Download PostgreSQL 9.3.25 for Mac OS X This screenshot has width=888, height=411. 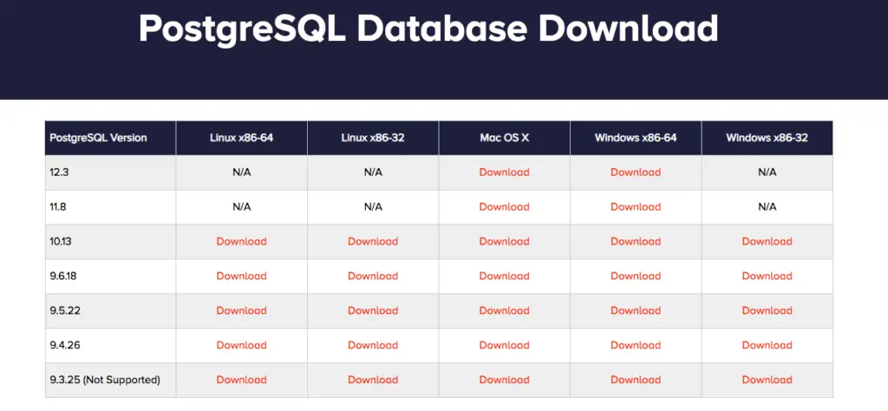(x=504, y=379)
